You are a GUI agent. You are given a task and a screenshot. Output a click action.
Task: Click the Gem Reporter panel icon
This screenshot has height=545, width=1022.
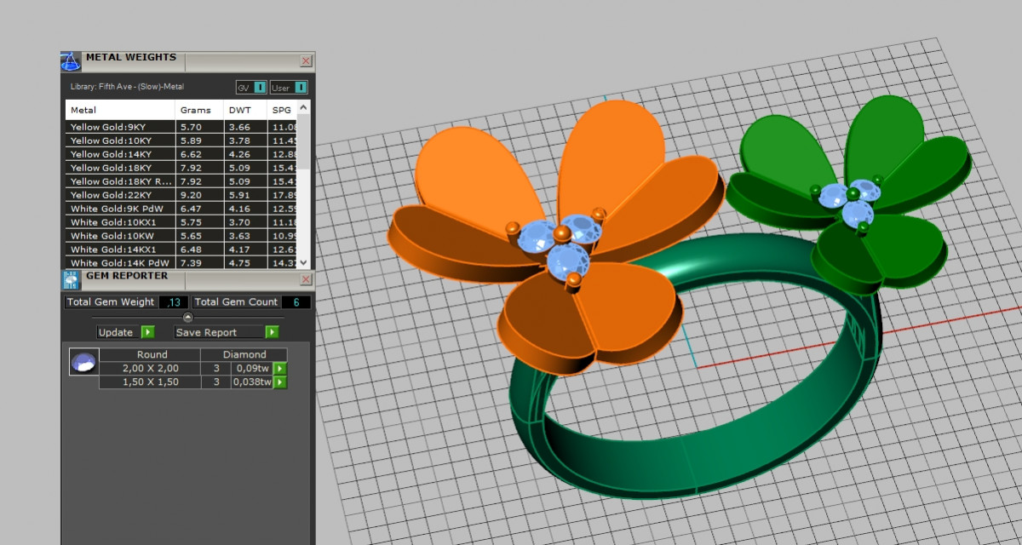pyautogui.click(x=71, y=279)
